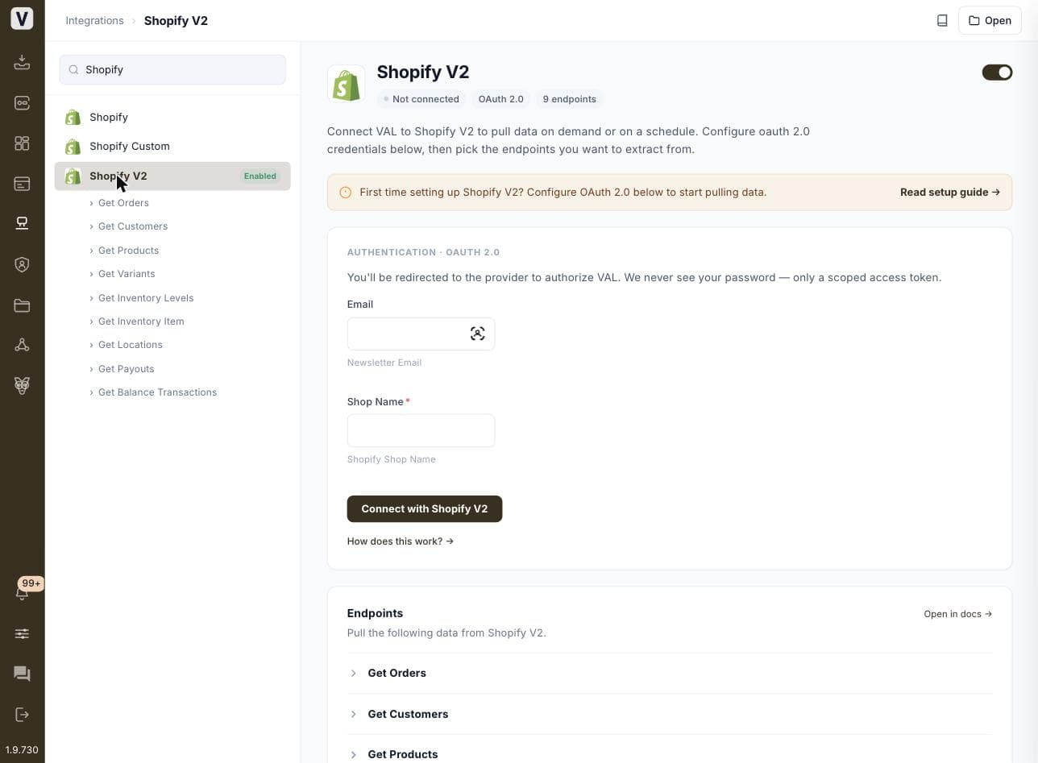Click version number 1.9.730
The width and height of the screenshot is (1038, 763).
tap(22, 750)
